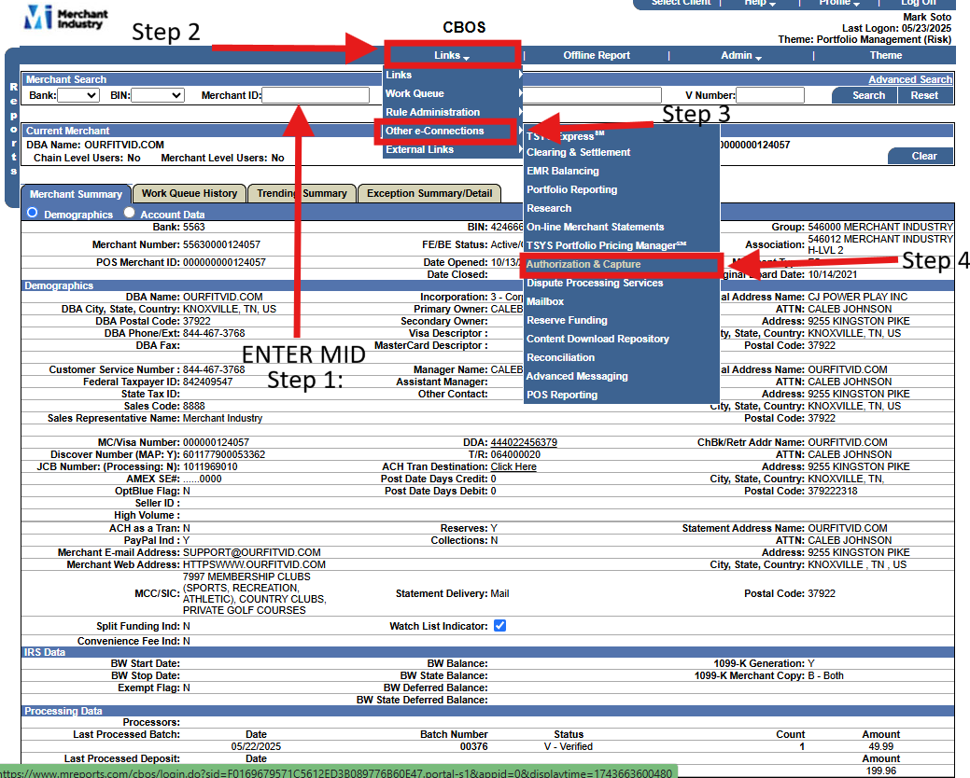Select the Account Data radio button
The width and height of the screenshot is (970, 778).
[x=129, y=213]
